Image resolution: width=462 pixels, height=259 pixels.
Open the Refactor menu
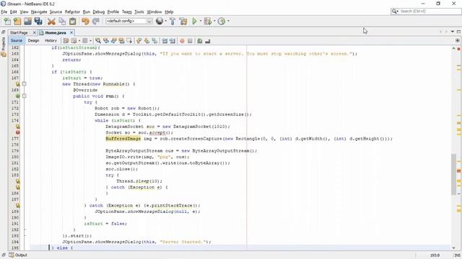coord(72,12)
